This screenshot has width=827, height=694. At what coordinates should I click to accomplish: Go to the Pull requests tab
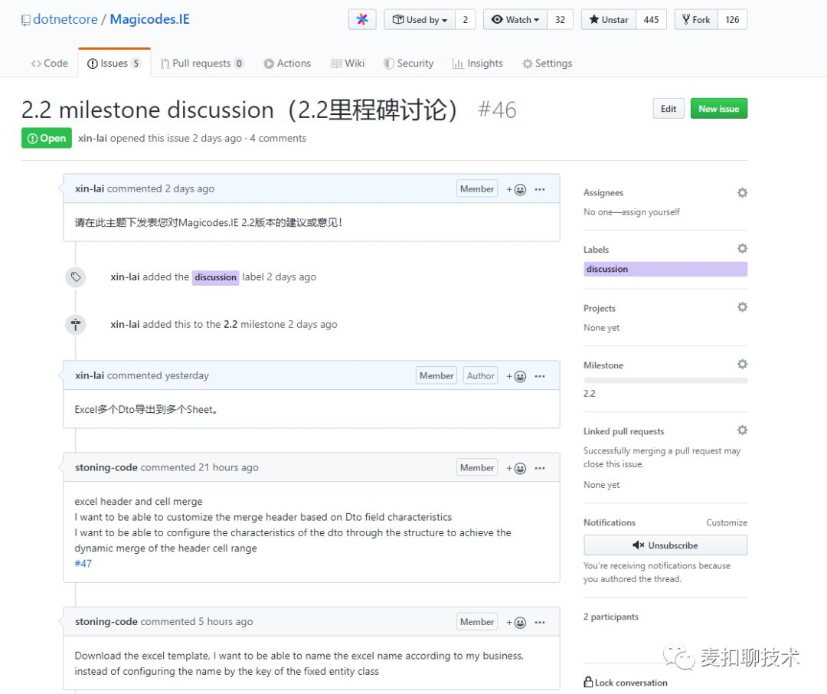(x=201, y=64)
